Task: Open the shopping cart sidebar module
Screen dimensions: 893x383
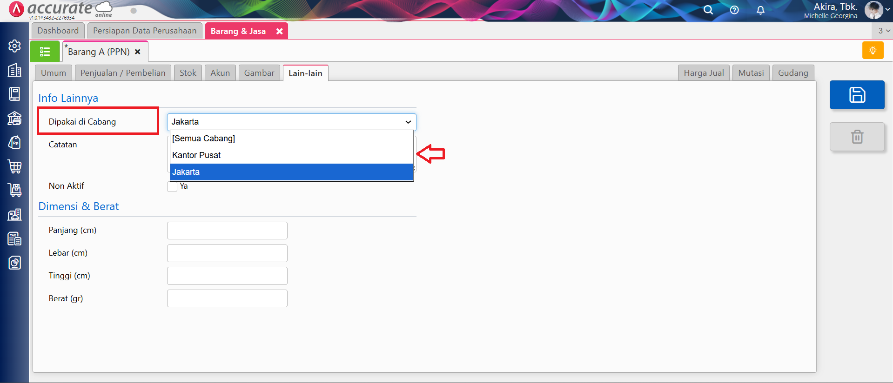Action: coord(14,166)
